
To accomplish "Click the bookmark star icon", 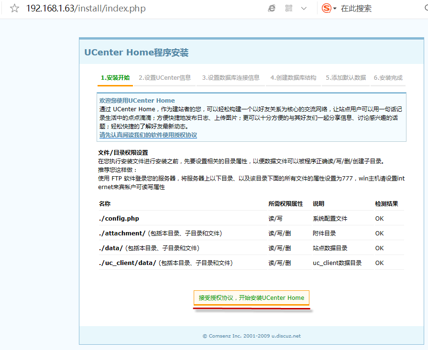I will click(x=14, y=8).
